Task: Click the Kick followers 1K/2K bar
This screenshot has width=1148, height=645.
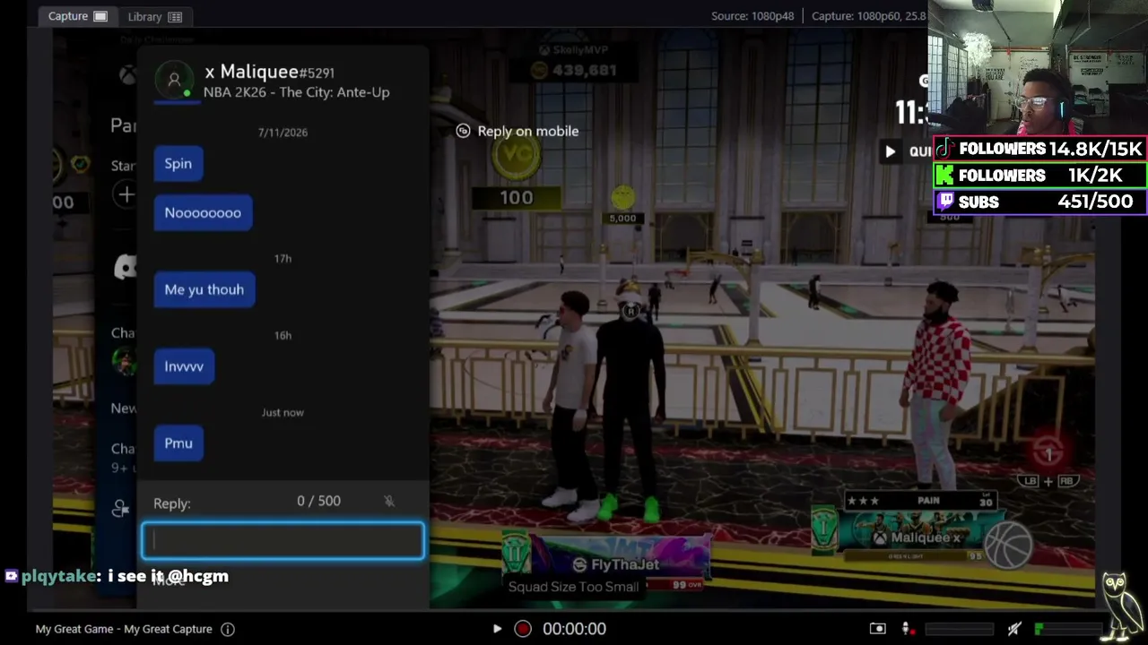Action: pyautogui.click(x=1040, y=176)
